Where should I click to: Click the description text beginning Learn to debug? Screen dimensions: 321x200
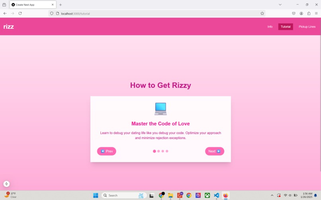point(160,136)
